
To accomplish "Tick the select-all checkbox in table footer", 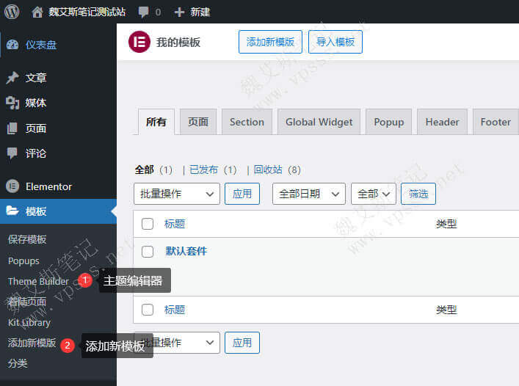I will (x=148, y=310).
